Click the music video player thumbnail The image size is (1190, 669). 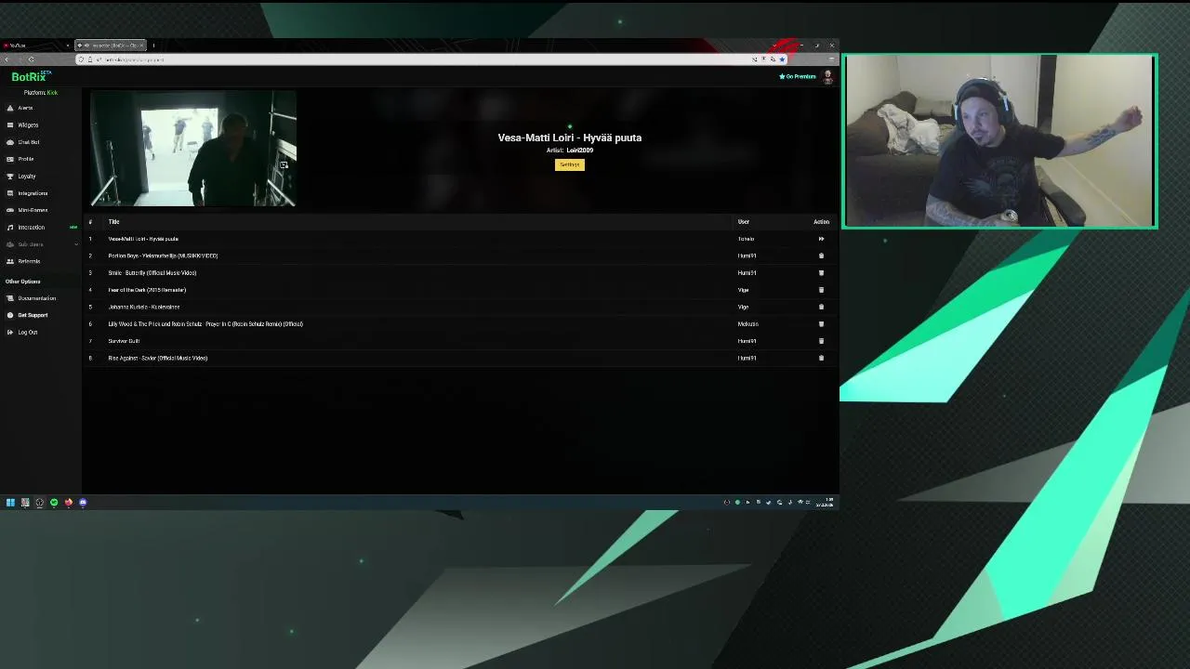[x=193, y=149]
